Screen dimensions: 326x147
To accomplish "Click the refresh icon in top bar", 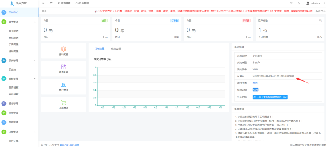I will tap(51, 3).
